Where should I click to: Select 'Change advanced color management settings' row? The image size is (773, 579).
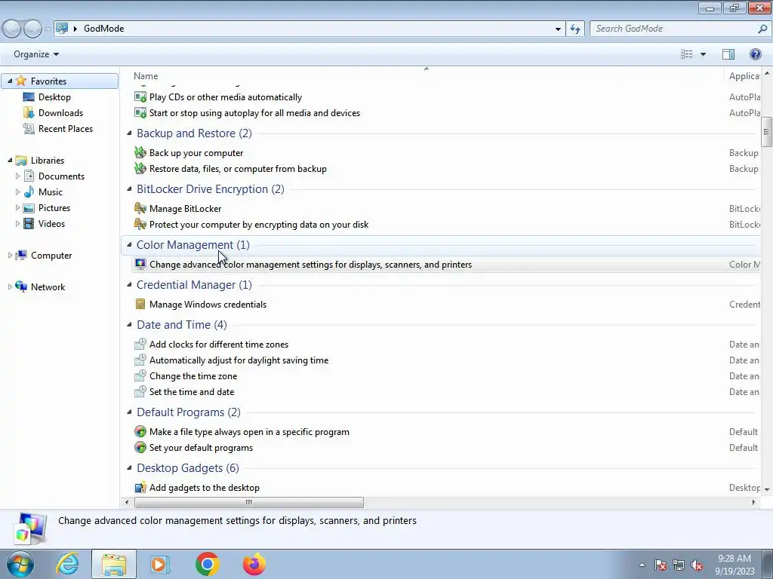446,265
